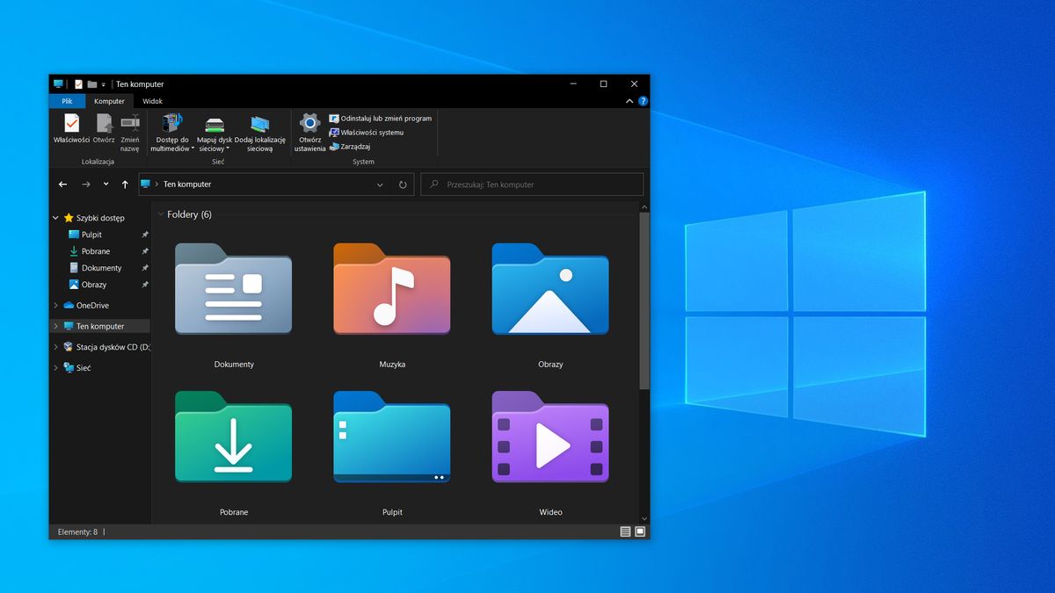This screenshot has height=593, width=1055.
Task: Switch to details view in status bar
Action: (x=624, y=532)
